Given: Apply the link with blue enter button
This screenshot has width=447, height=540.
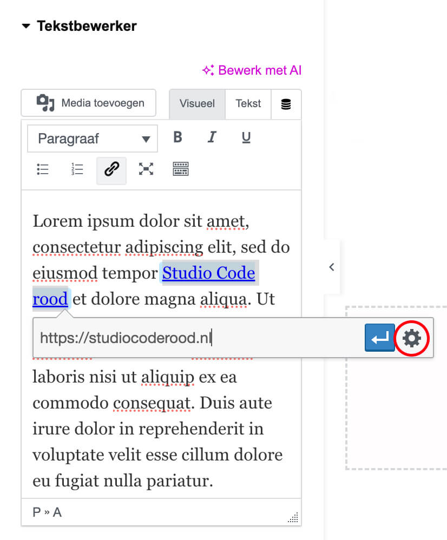Looking at the screenshot, I should coord(380,339).
